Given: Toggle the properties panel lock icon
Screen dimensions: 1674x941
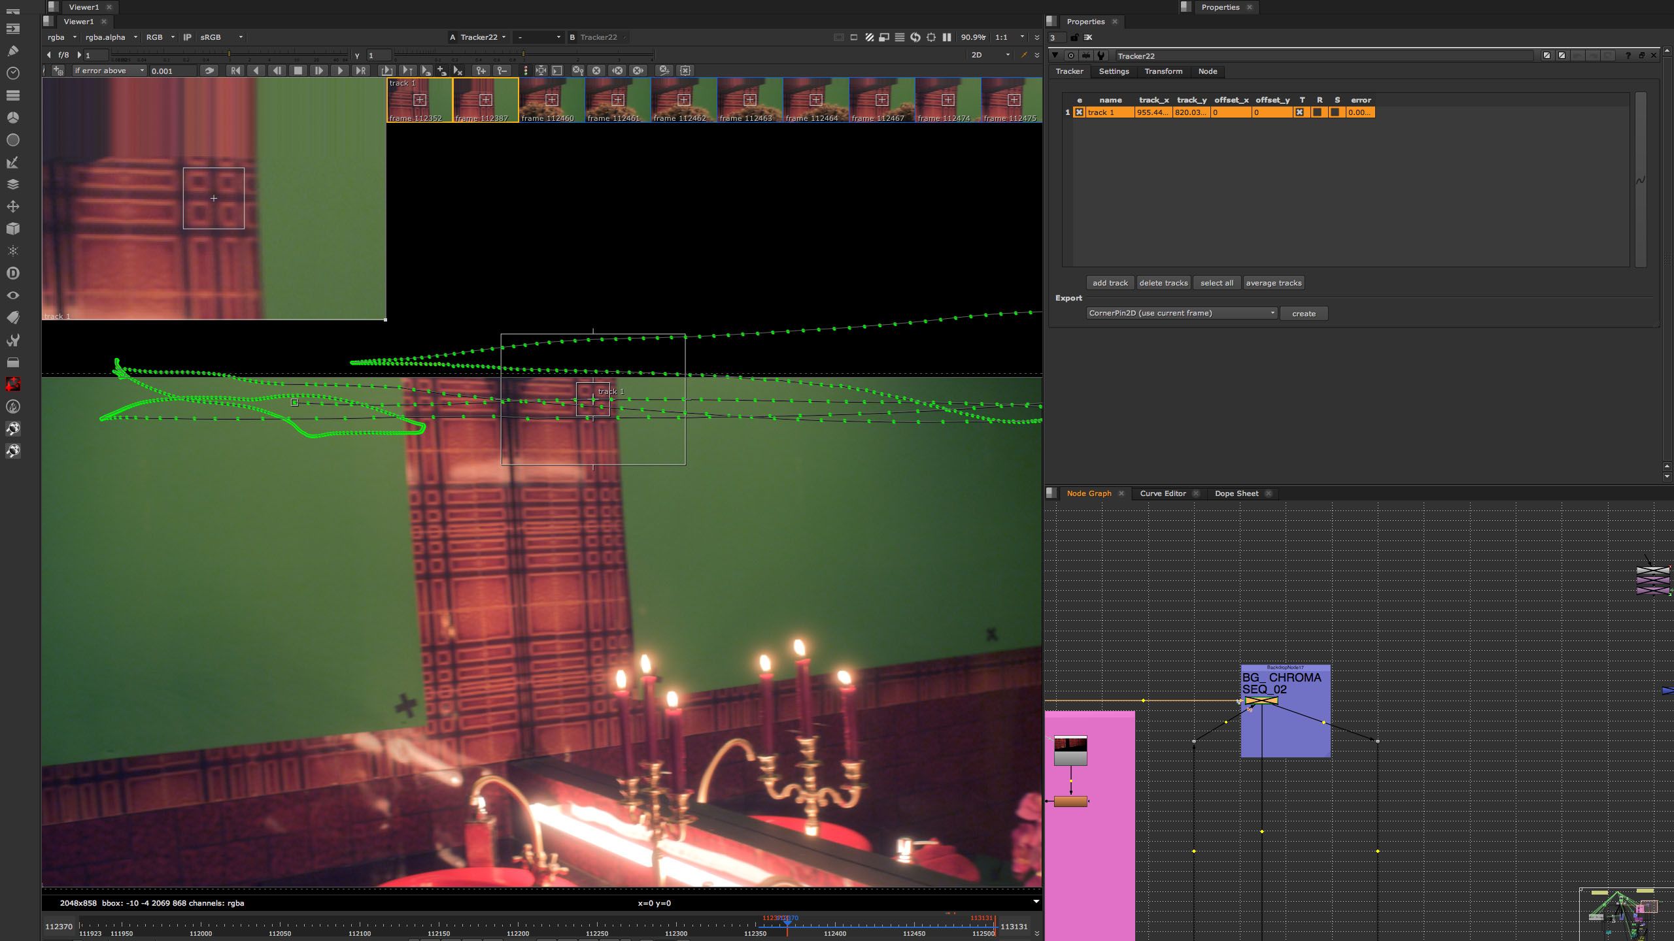Looking at the screenshot, I should 1074,37.
